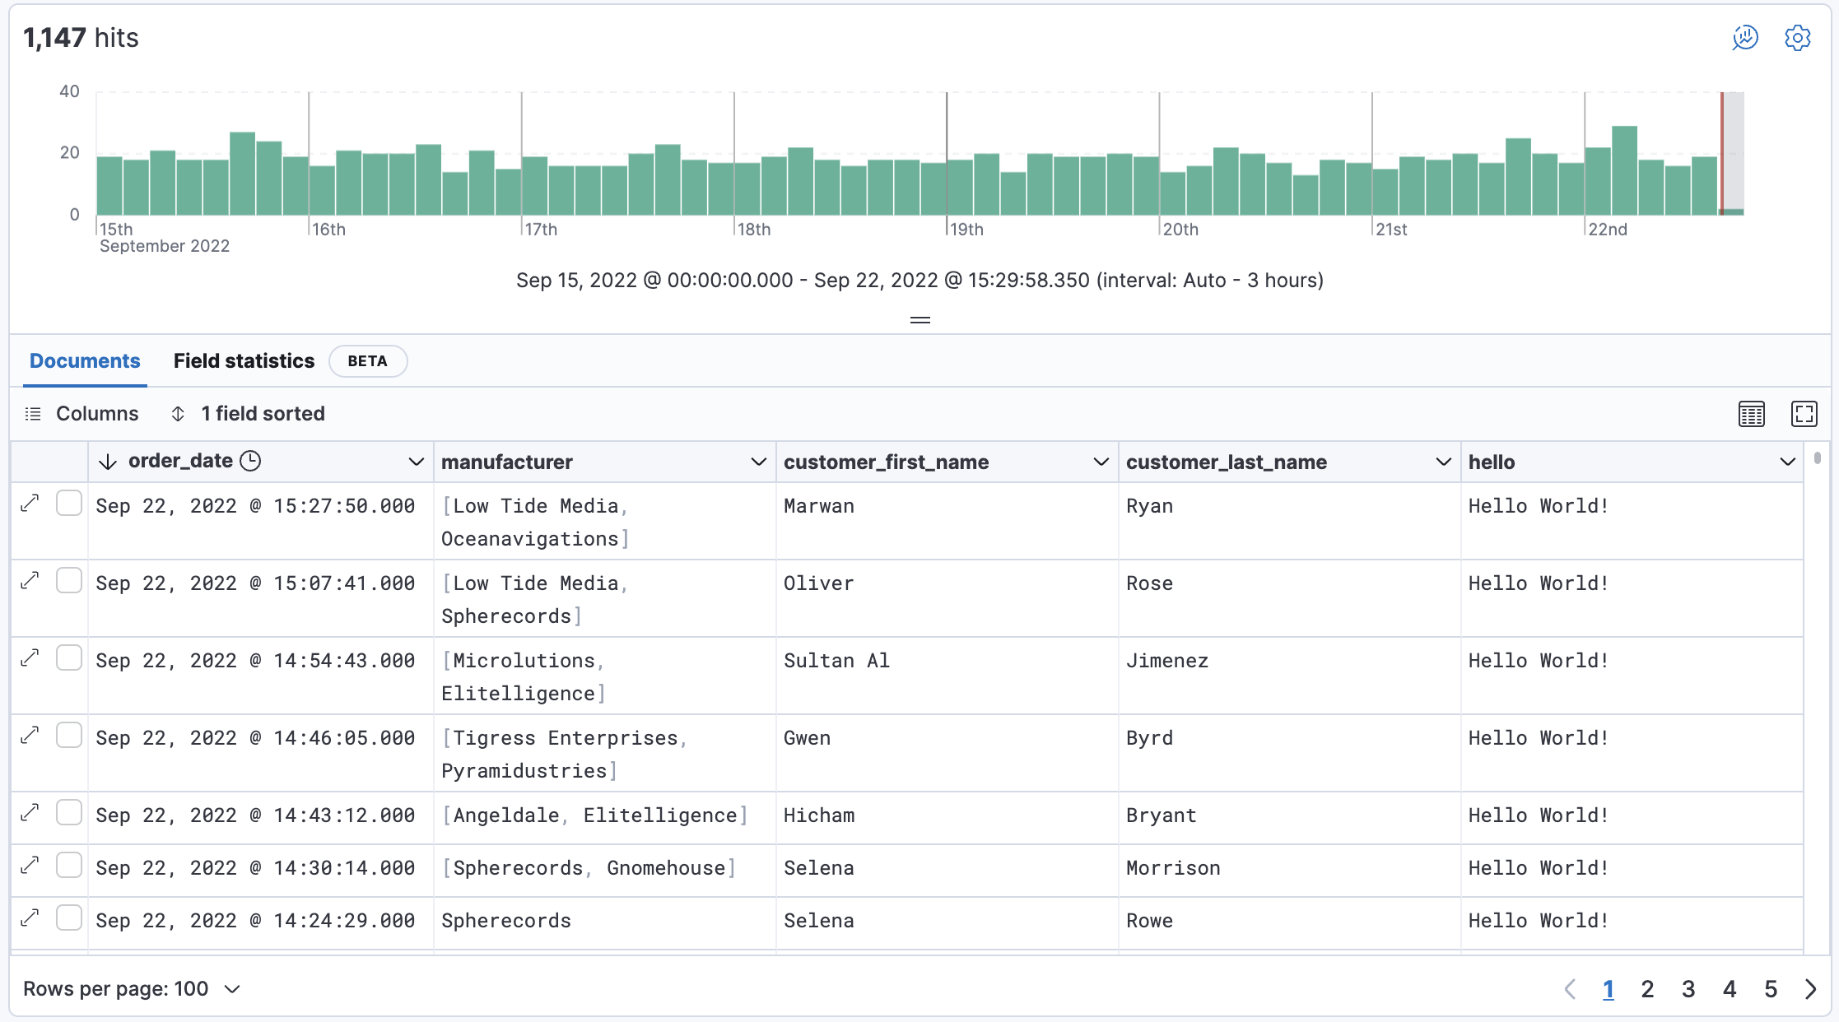The height and width of the screenshot is (1022, 1839).
Task: Check the Gwen Byrd row checkbox
Action: tap(69, 736)
